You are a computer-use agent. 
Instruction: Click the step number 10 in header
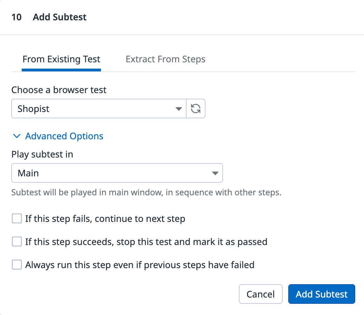click(x=16, y=17)
